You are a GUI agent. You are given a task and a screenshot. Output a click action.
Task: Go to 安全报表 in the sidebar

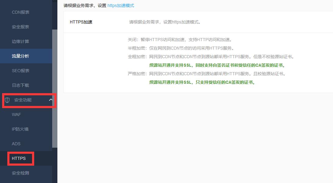(20, 27)
